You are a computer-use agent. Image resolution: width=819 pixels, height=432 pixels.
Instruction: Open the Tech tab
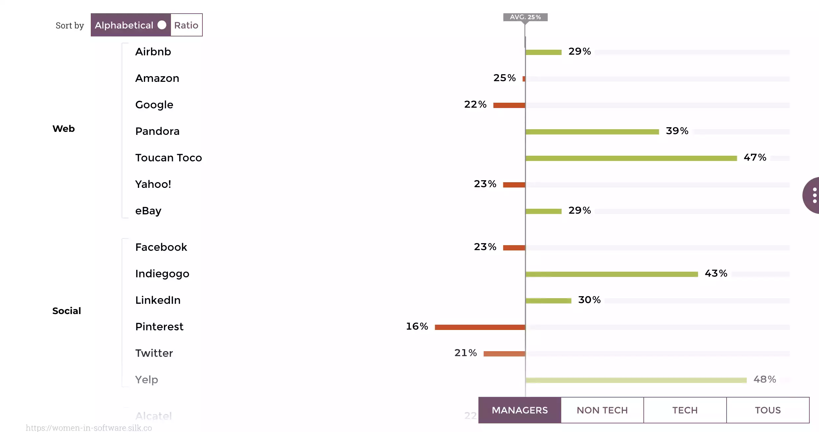(685, 410)
